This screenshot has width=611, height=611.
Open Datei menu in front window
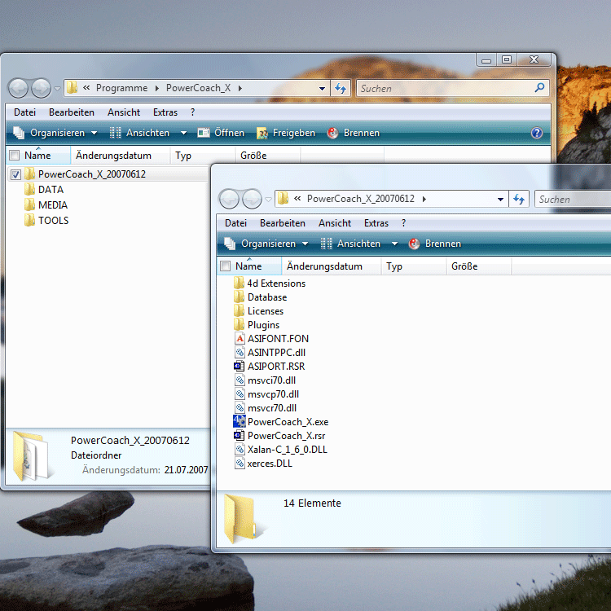click(x=235, y=223)
